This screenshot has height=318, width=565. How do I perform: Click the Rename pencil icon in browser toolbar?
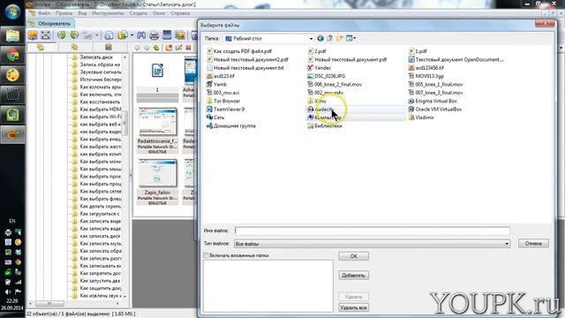click(x=178, y=48)
